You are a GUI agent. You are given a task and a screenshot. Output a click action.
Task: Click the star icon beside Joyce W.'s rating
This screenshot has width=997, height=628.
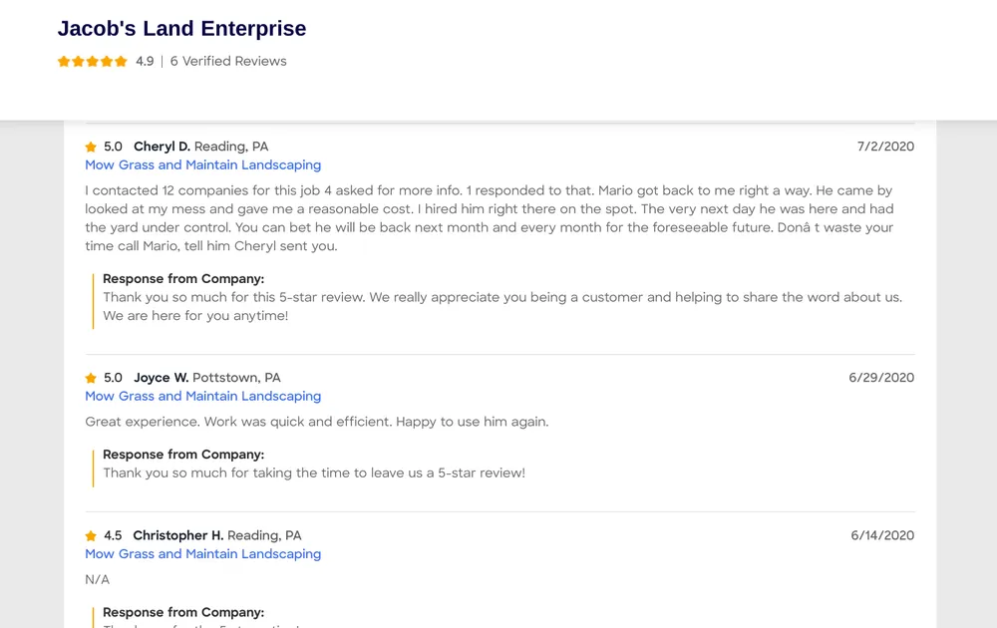click(x=91, y=379)
